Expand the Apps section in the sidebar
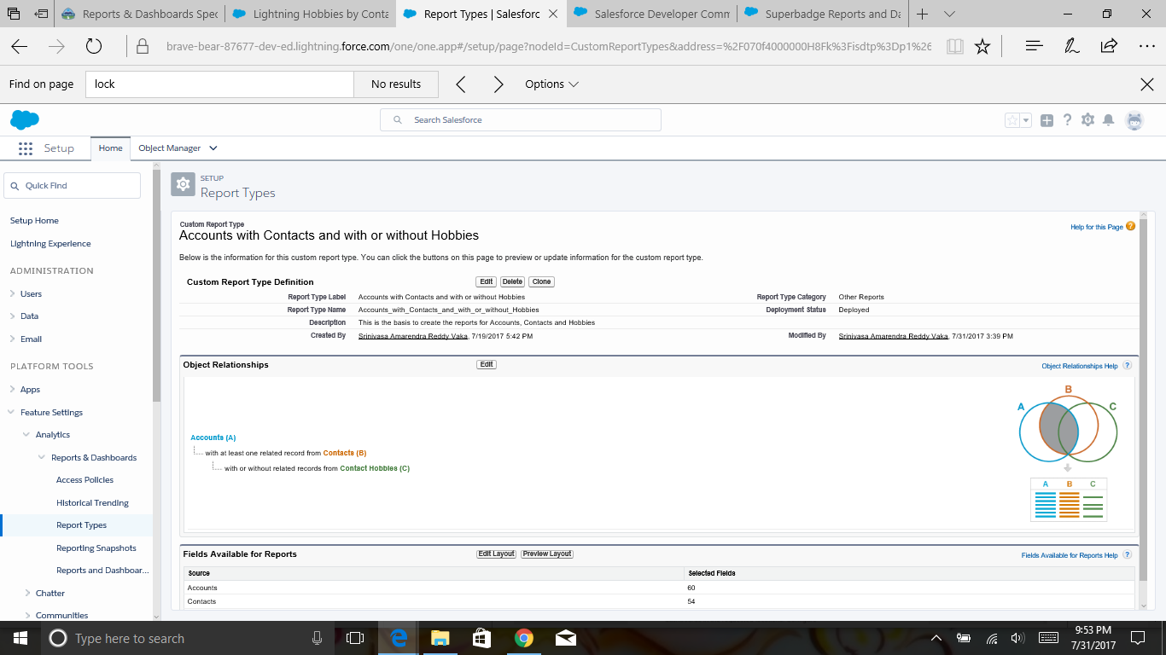 12,389
